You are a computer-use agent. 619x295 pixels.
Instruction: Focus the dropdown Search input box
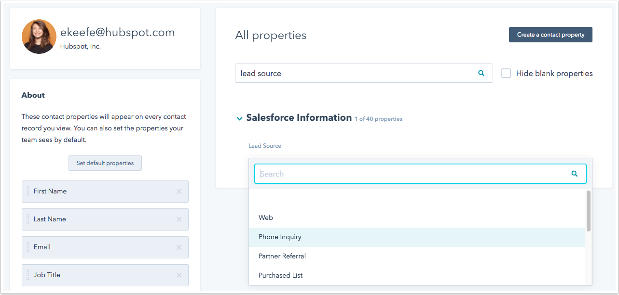click(x=420, y=174)
